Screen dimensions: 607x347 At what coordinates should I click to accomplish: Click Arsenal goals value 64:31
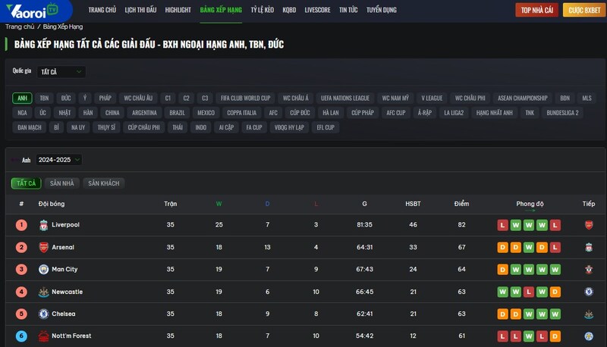[365, 247]
